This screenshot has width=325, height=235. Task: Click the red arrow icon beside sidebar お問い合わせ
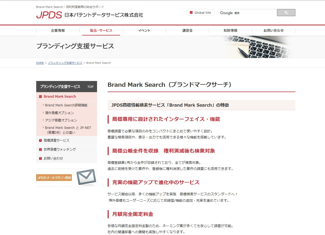click(40, 159)
